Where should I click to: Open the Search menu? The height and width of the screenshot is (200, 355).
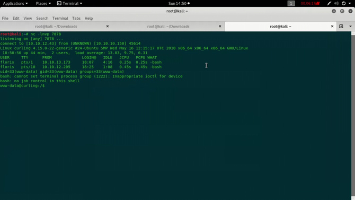[x=42, y=19]
